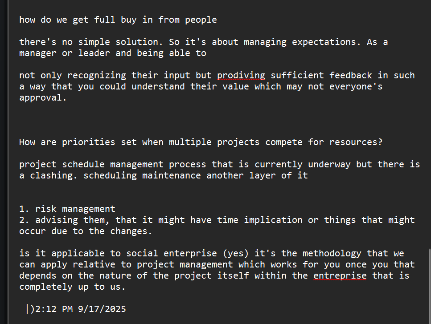Image resolution: width=431 pixels, height=324 pixels.
Task: Click the word "changes."
Action: [x=131, y=231]
